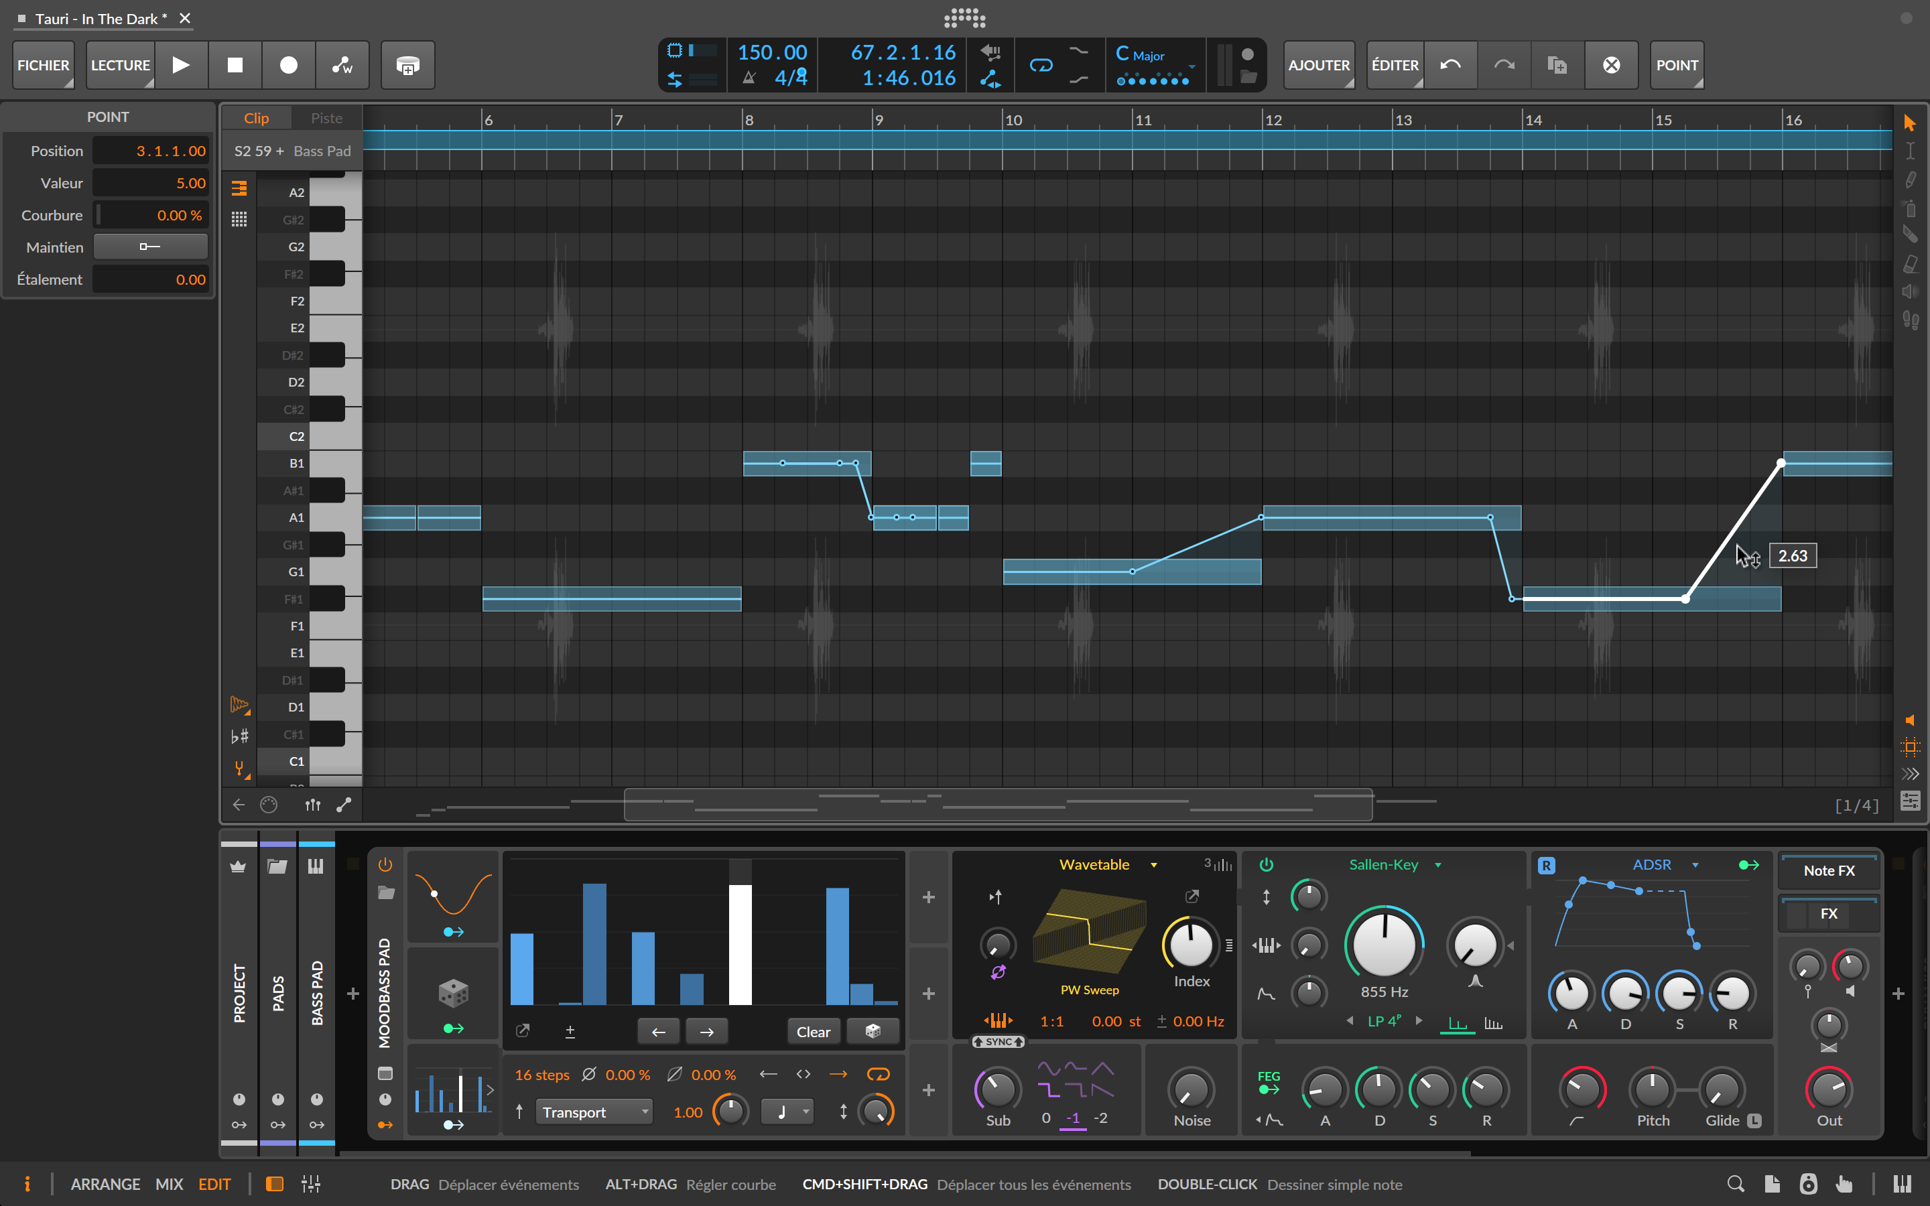Image resolution: width=1930 pixels, height=1206 pixels.
Task: Click the tuning fork icon in the piano roll
Action: coord(239,767)
